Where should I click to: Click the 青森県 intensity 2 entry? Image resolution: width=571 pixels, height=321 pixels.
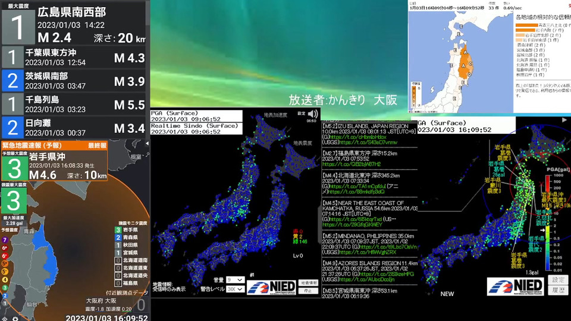(x=126, y=237)
